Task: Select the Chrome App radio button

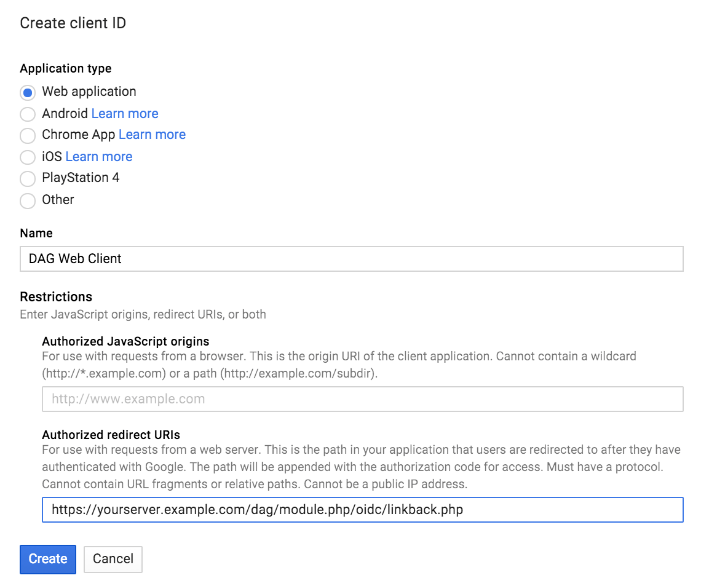Action: click(x=27, y=135)
